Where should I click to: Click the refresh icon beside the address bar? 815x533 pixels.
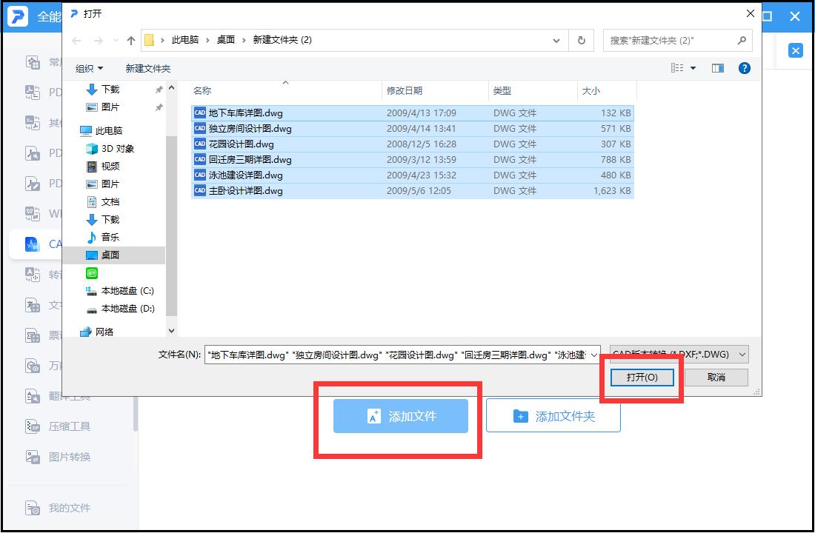pyautogui.click(x=581, y=40)
